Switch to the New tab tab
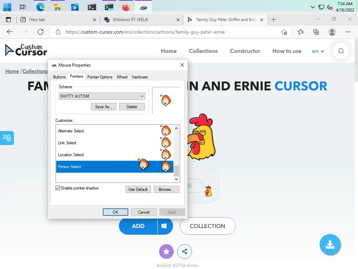Viewport: 358px width, 269px height. (58, 20)
